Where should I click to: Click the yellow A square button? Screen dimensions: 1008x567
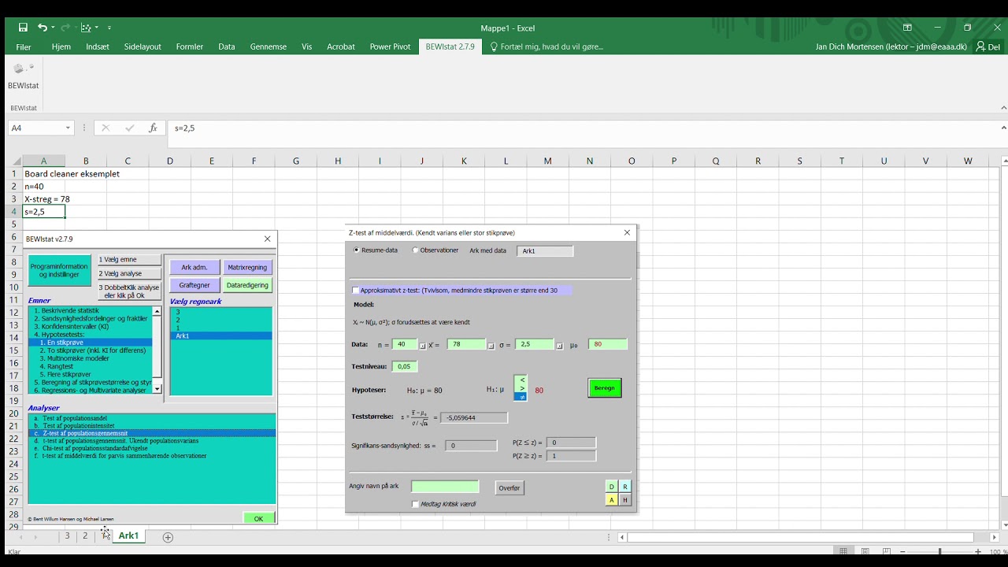[612, 500]
